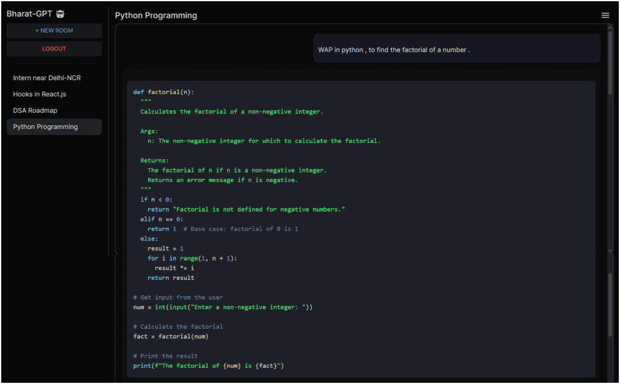
Task: Select Python Programming in the sidebar
Action: 45,127
